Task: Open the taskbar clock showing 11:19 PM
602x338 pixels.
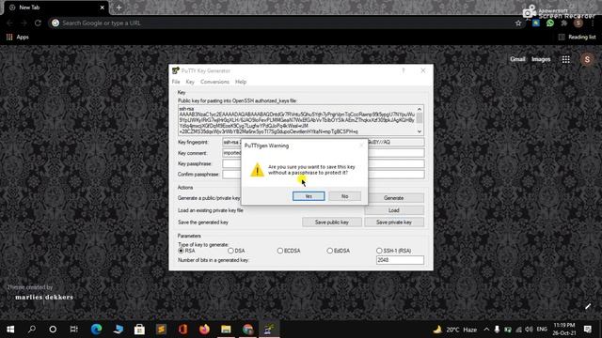Action: point(564,330)
